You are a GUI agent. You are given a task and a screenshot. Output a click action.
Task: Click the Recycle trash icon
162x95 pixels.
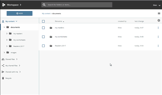pyautogui.click(x=3, y=78)
